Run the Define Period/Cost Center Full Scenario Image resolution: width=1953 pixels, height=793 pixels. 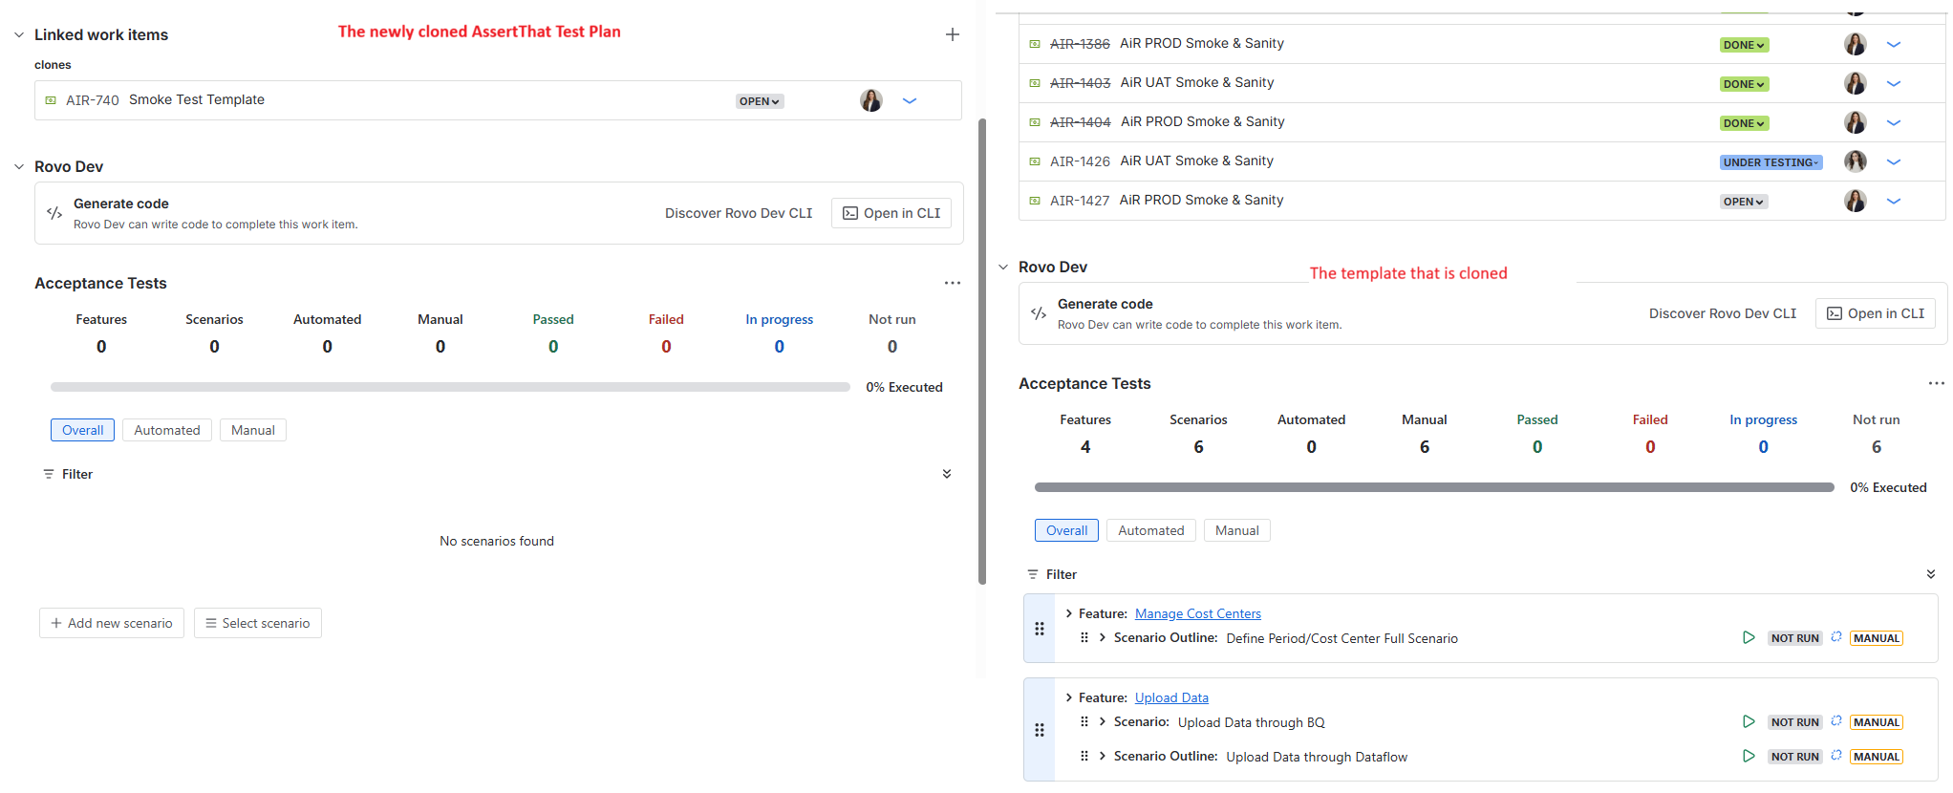click(1749, 638)
